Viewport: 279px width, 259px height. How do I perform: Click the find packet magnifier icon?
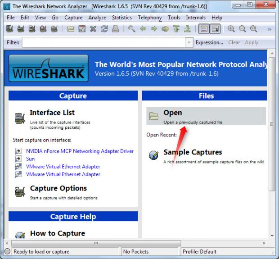coord(131,29)
